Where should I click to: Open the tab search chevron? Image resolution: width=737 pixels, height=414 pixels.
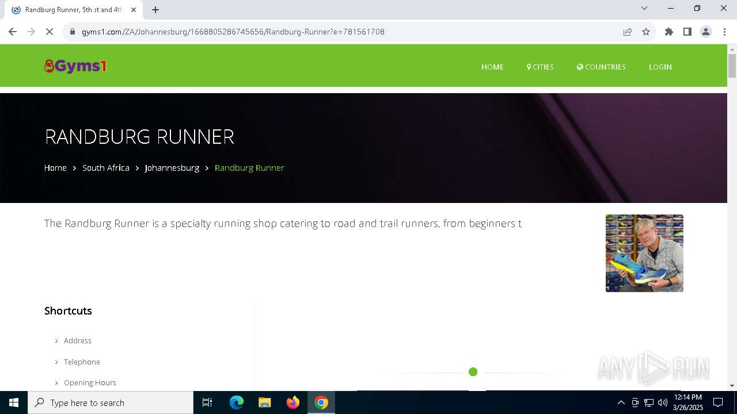(644, 8)
